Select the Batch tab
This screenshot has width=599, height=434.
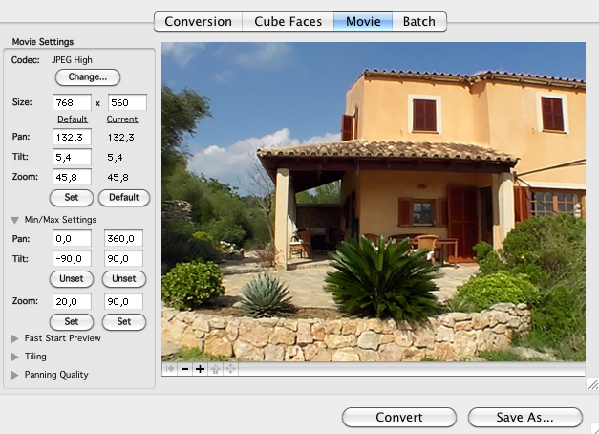coord(419,21)
